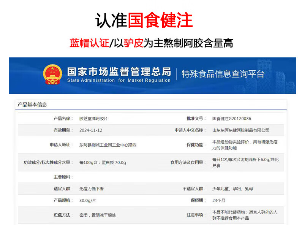
Task: Click the 国家市场监督管理总局 banner title
Action: coord(119,72)
